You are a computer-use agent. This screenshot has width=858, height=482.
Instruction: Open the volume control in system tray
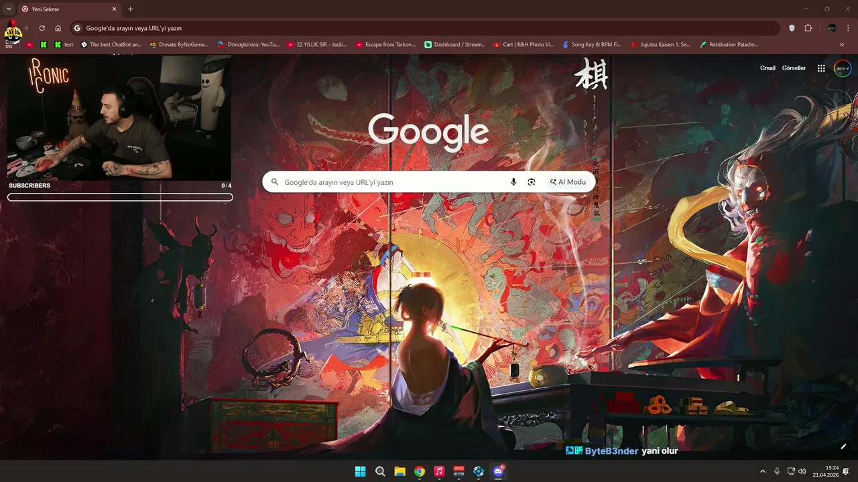click(x=802, y=471)
